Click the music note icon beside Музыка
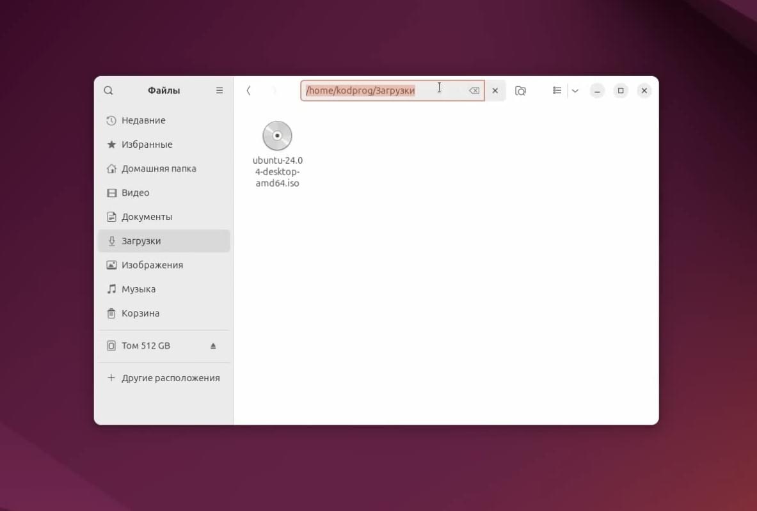Viewport: 757px width, 511px height. point(111,289)
